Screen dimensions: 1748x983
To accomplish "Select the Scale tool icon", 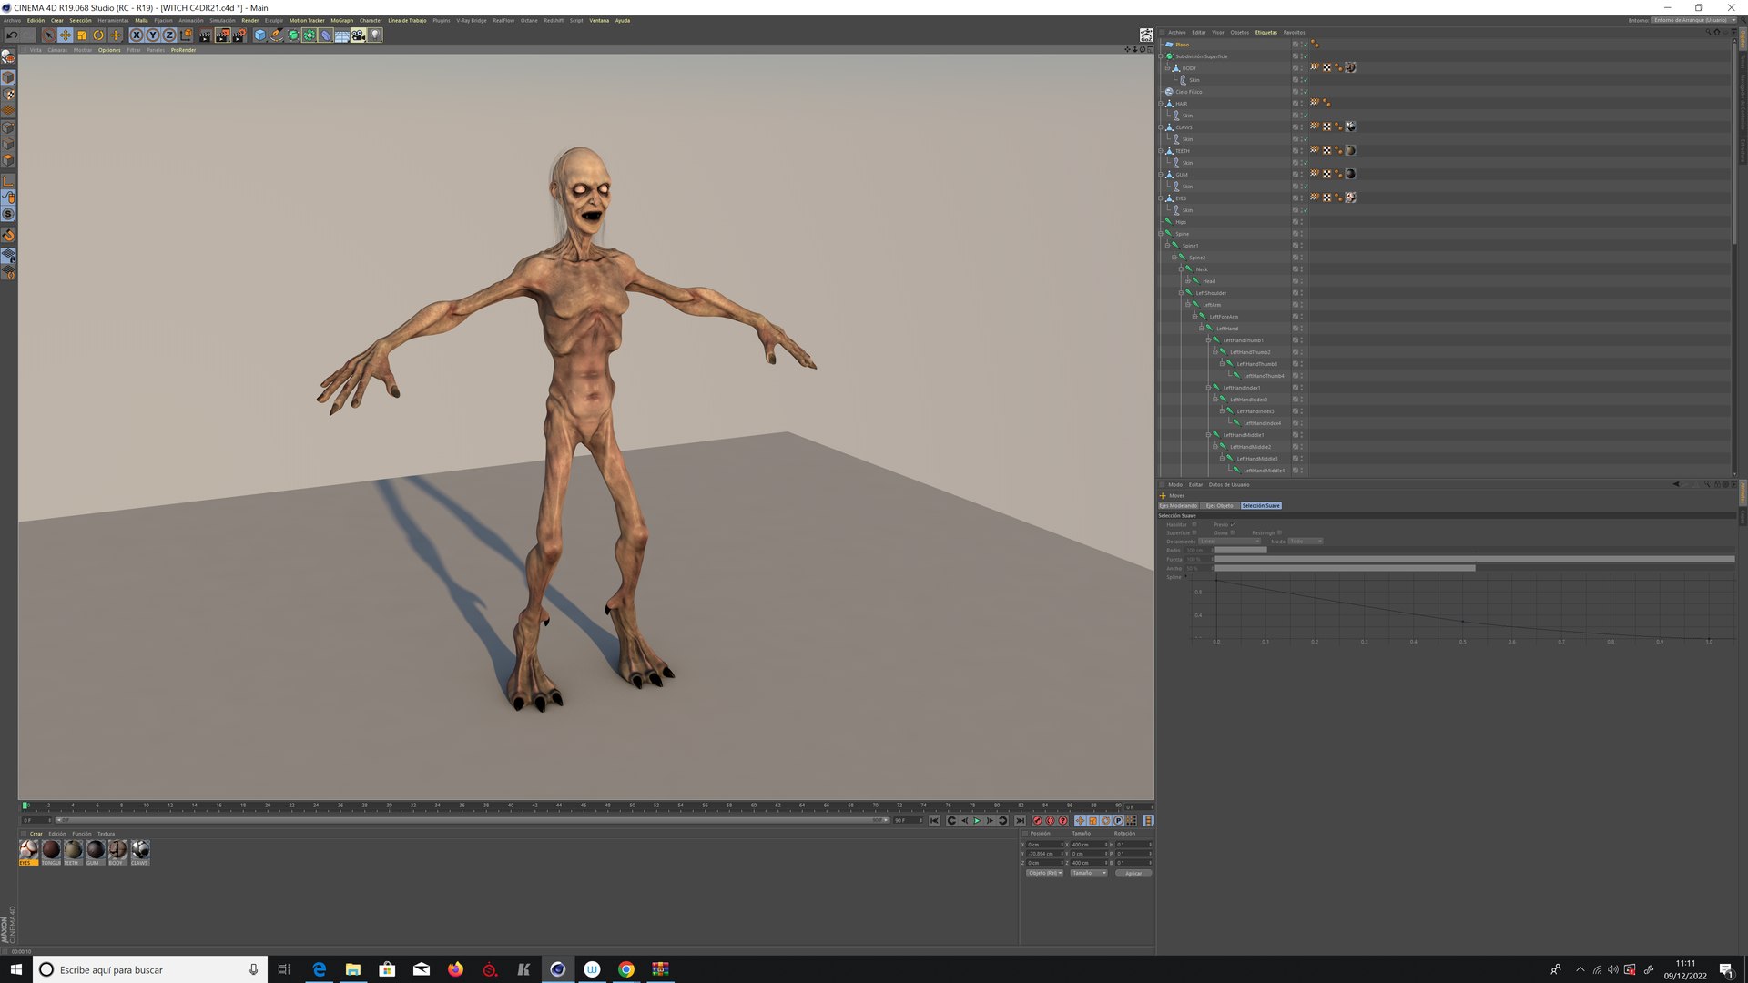I will pos(82,35).
